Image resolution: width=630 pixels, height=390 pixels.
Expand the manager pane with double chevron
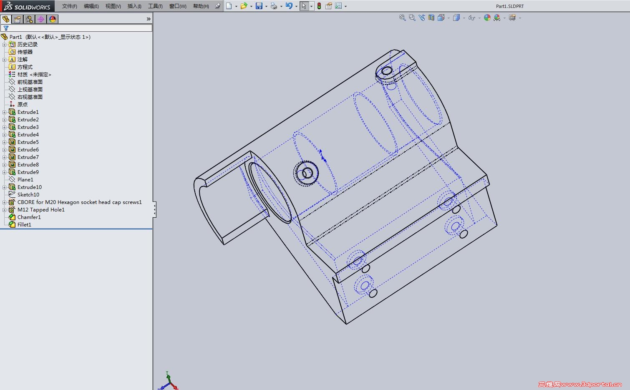tap(149, 19)
